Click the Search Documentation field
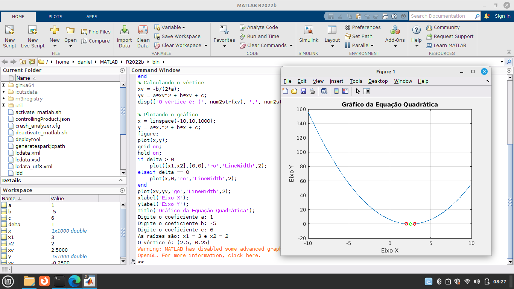The width and height of the screenshot is (514, 289). (x=442, y=16)
